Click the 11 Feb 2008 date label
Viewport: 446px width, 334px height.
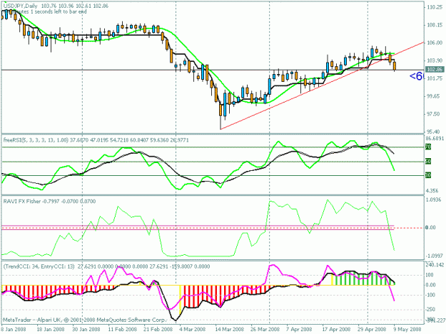click(123, 330)
